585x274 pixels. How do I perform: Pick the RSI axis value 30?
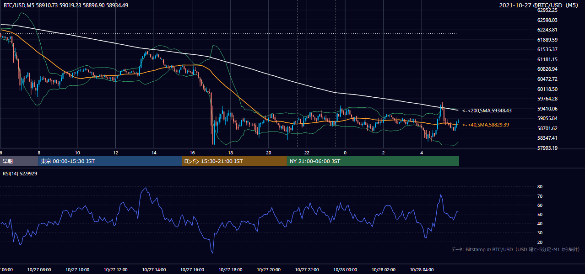click(x=540, y=233)
